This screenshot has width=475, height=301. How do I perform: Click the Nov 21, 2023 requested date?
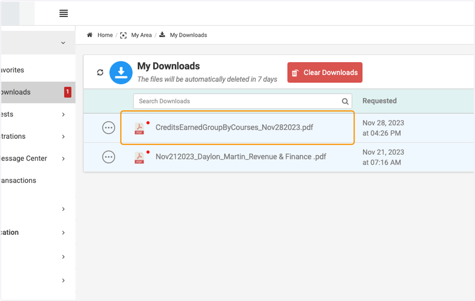[383, 157]
